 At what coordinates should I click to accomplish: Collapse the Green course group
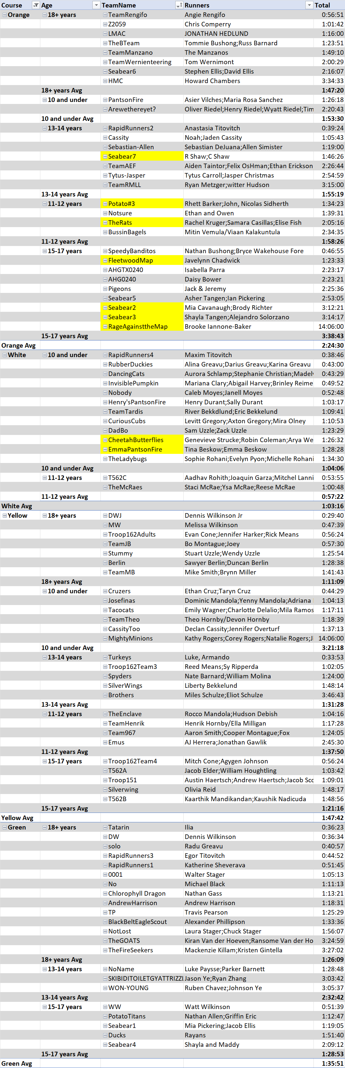5,827
